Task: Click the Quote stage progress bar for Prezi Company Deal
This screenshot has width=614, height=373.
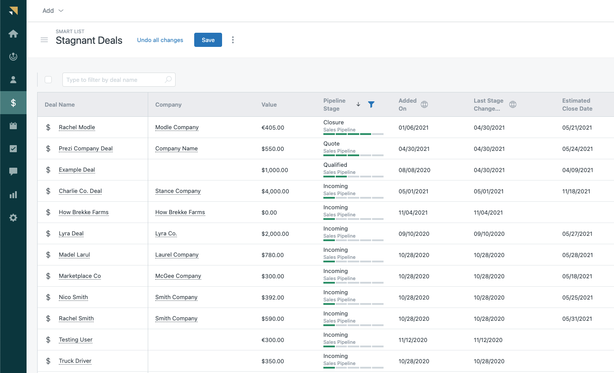Action: point(353,155)
